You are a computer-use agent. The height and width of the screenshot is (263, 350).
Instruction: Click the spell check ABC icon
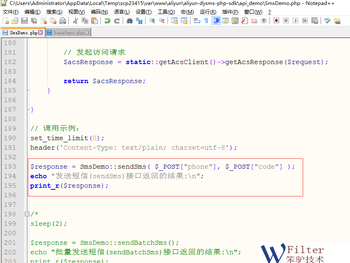[328, 21]
